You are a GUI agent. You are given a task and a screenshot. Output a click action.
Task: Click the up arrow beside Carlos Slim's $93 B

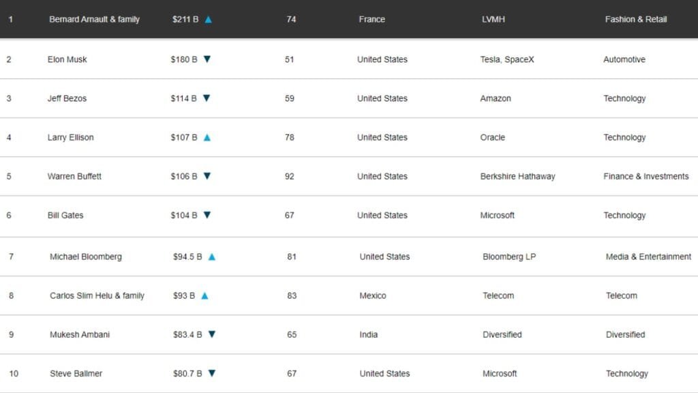coord(204,296)
